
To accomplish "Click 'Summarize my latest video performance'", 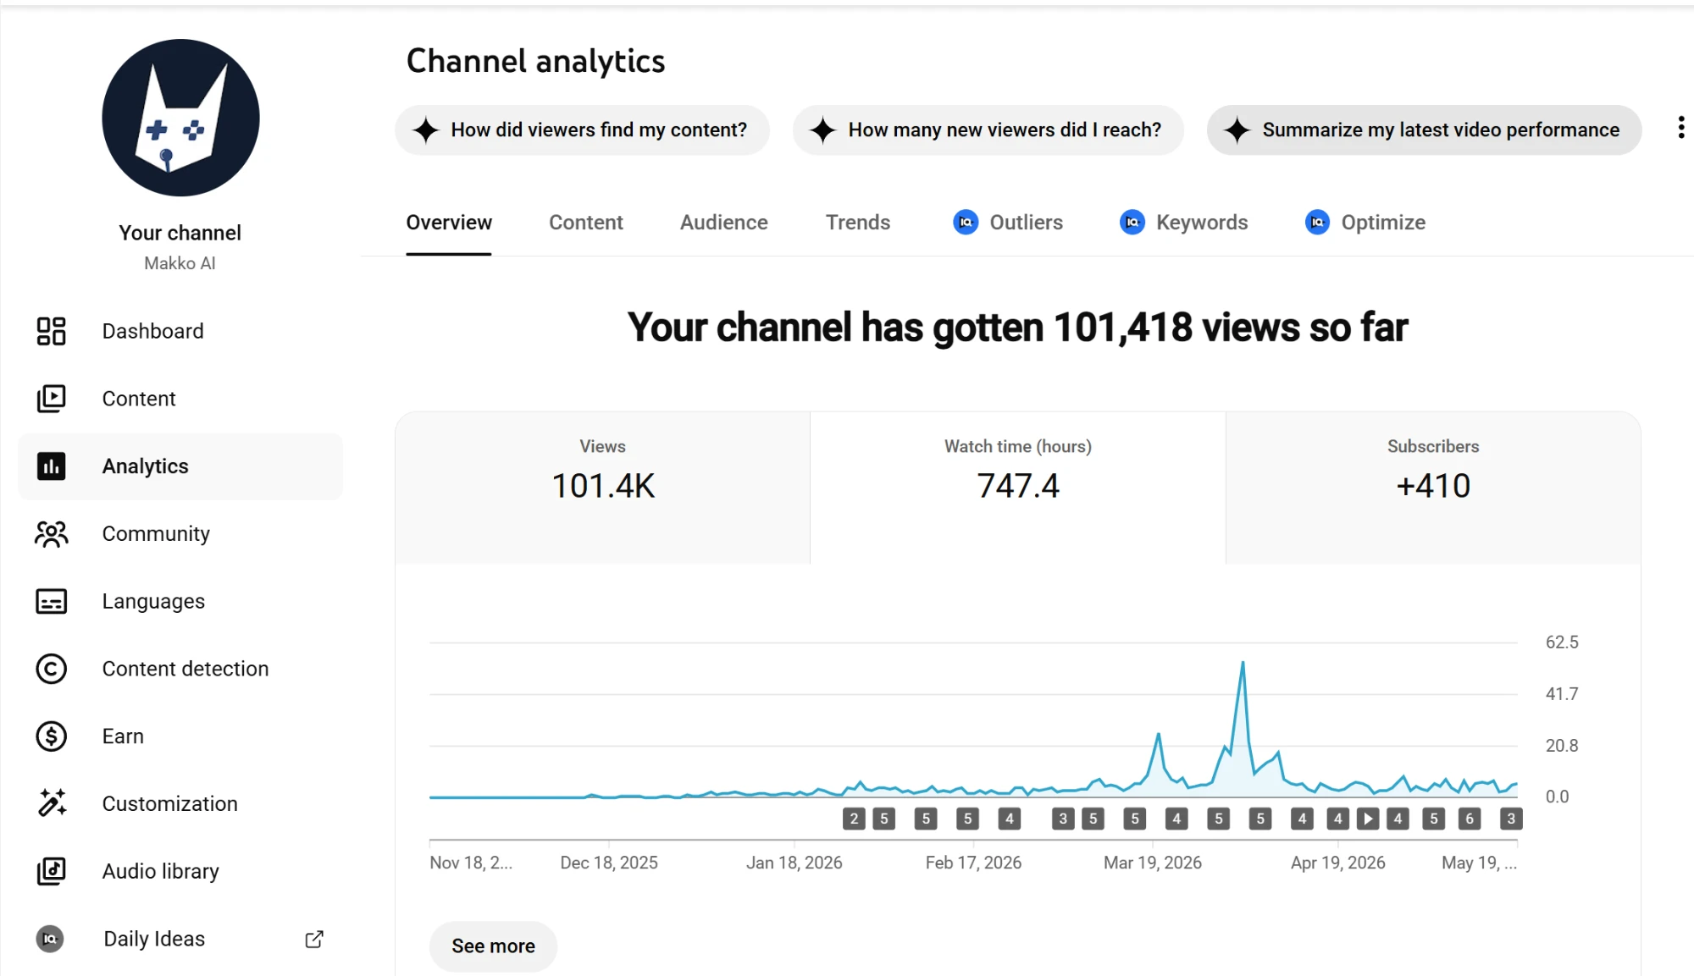I will coord(1424,130).
